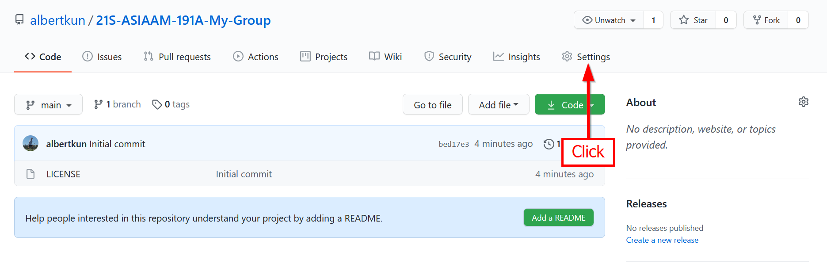Switch to the Issues tab
827x264 pixels.
pos(102,57)
